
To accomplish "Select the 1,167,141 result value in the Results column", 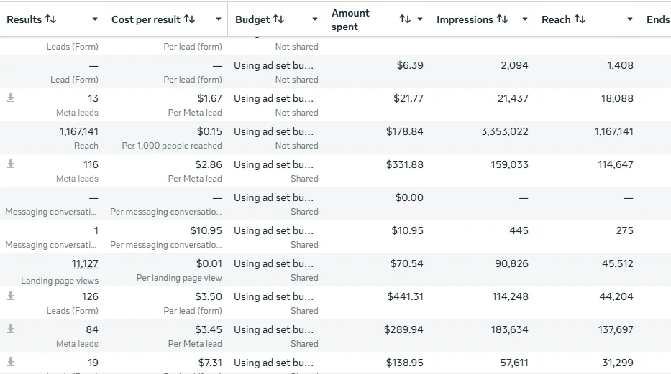I will coord(78,131).
